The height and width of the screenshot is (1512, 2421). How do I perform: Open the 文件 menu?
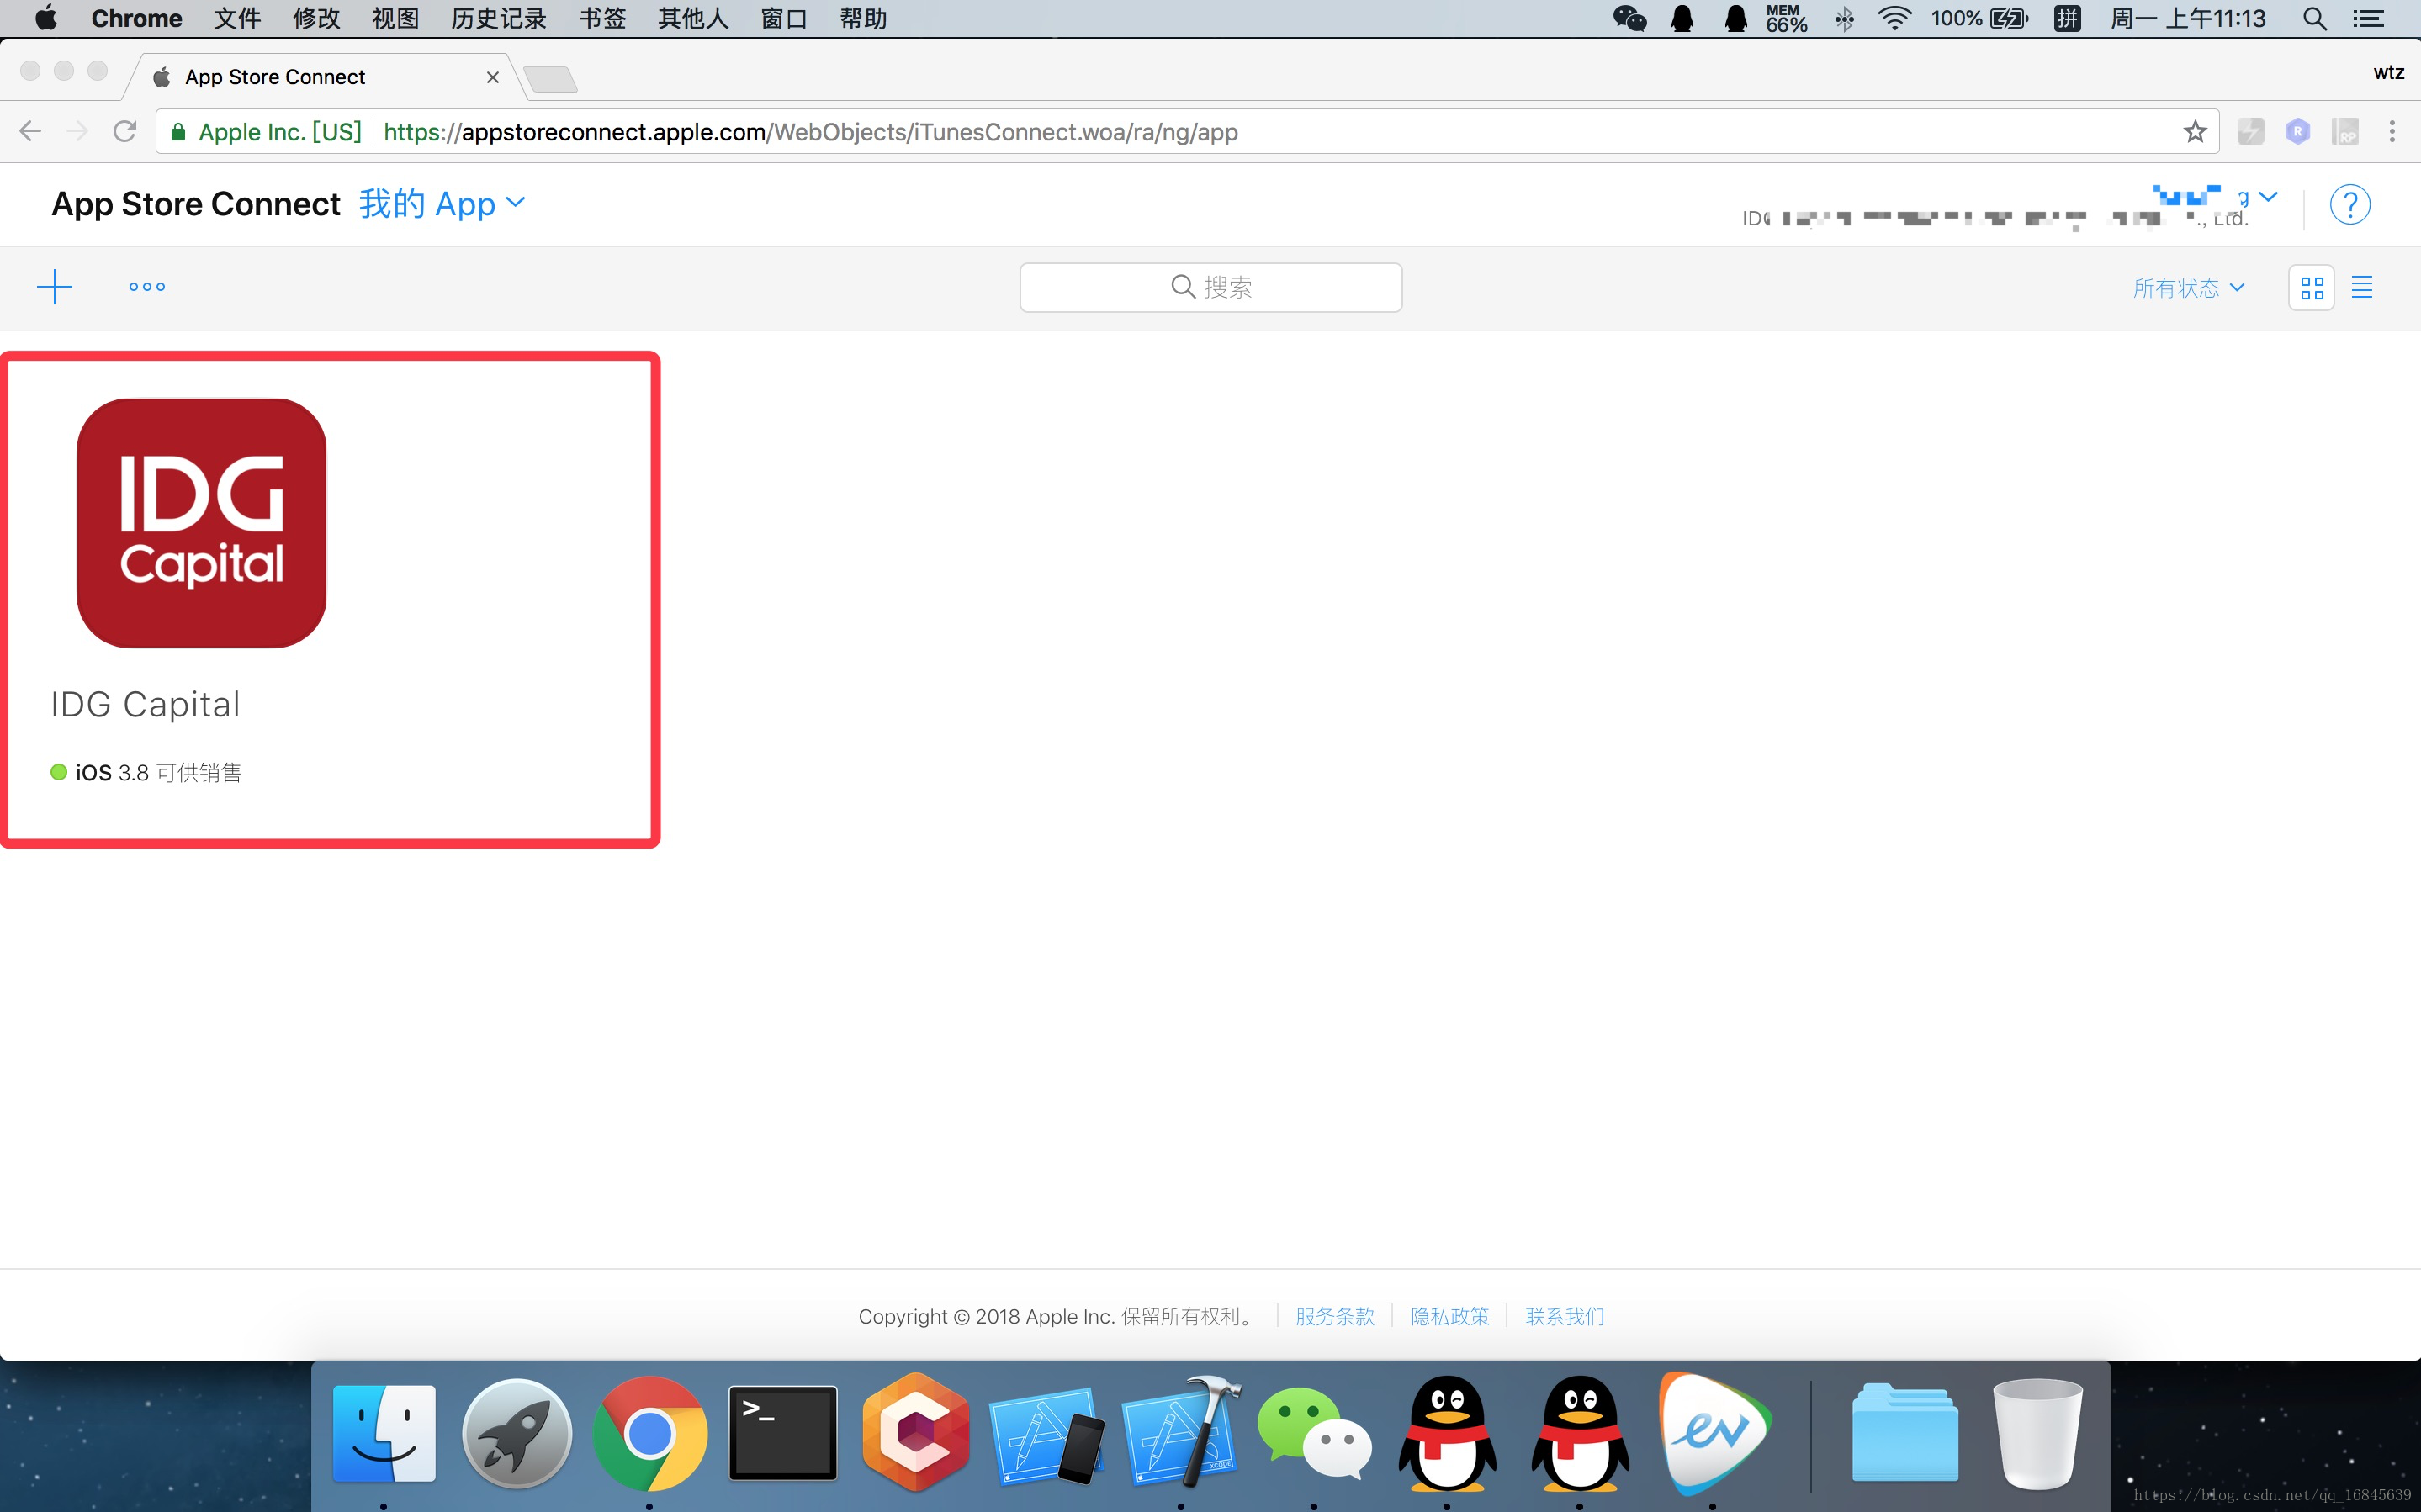[237, 18]
